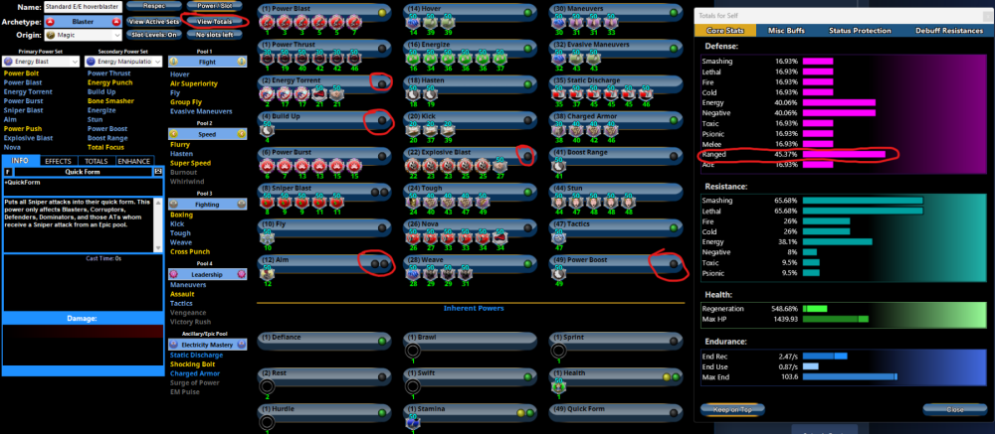Click first enhancement slot under Static Discharge
This screenshot has height=434, width=995.
click(559, 95)
